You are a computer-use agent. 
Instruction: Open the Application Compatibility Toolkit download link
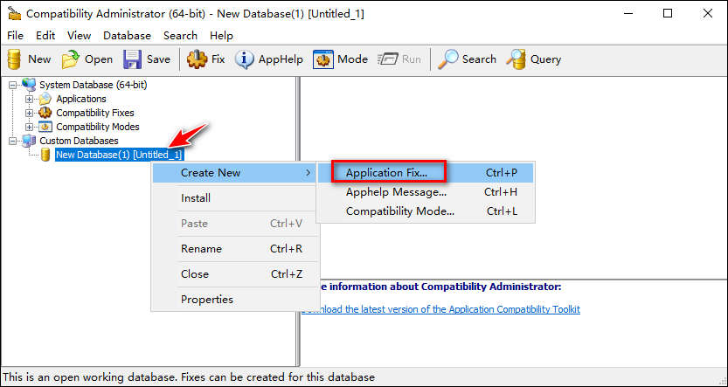[x=440, y=309]
